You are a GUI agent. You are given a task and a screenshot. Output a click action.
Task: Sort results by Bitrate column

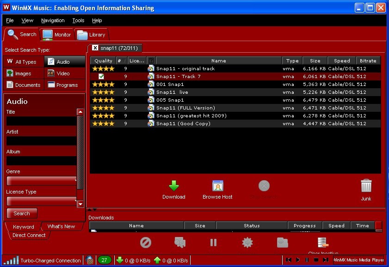(368, 61)
